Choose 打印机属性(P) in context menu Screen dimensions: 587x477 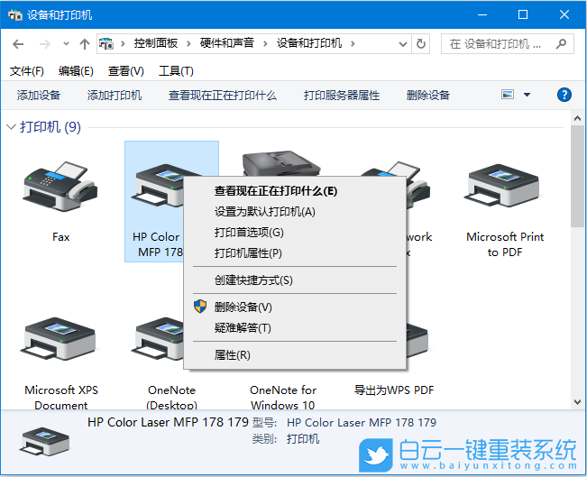[294, 253]
